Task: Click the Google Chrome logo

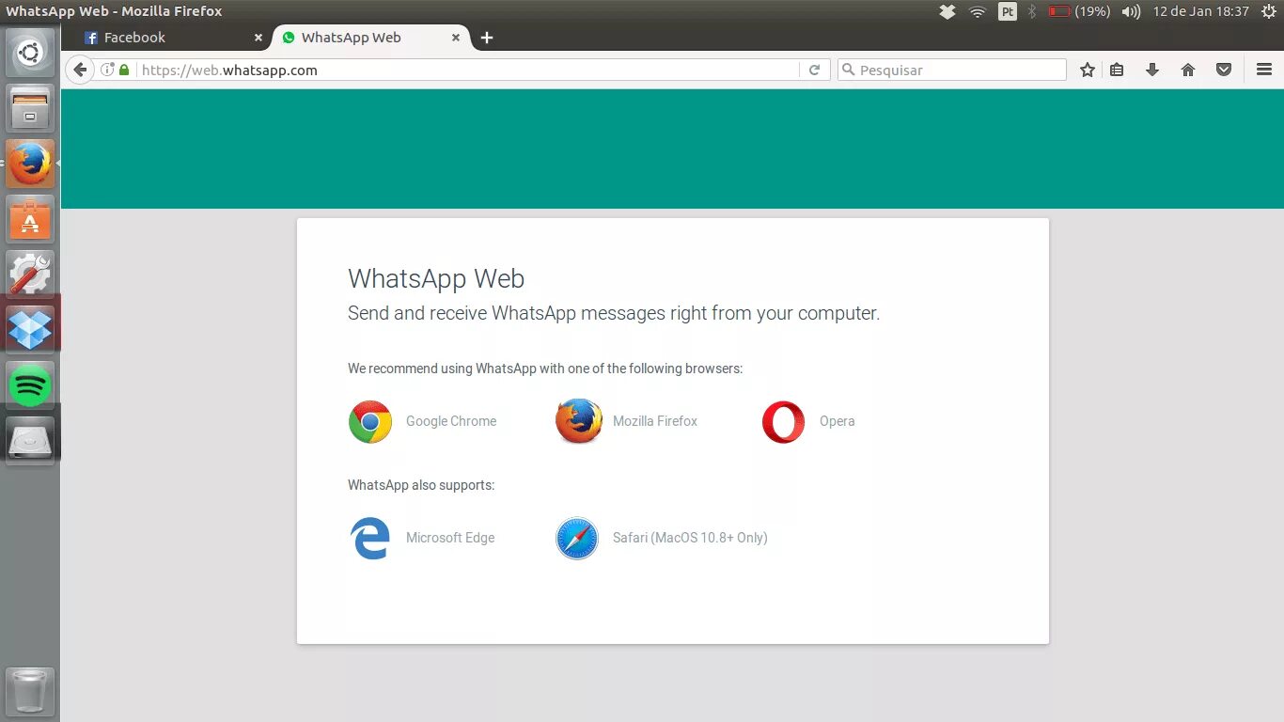Action: coord(370,421)
